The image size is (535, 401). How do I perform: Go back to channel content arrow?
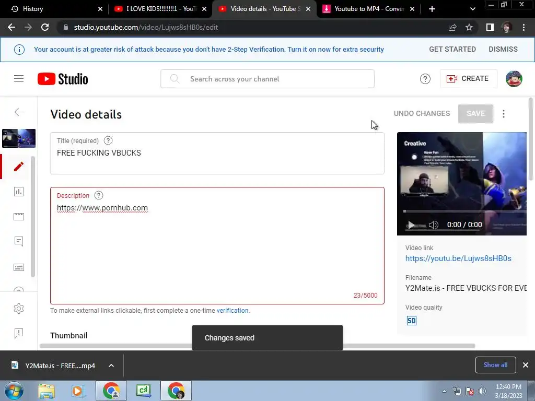19,112
